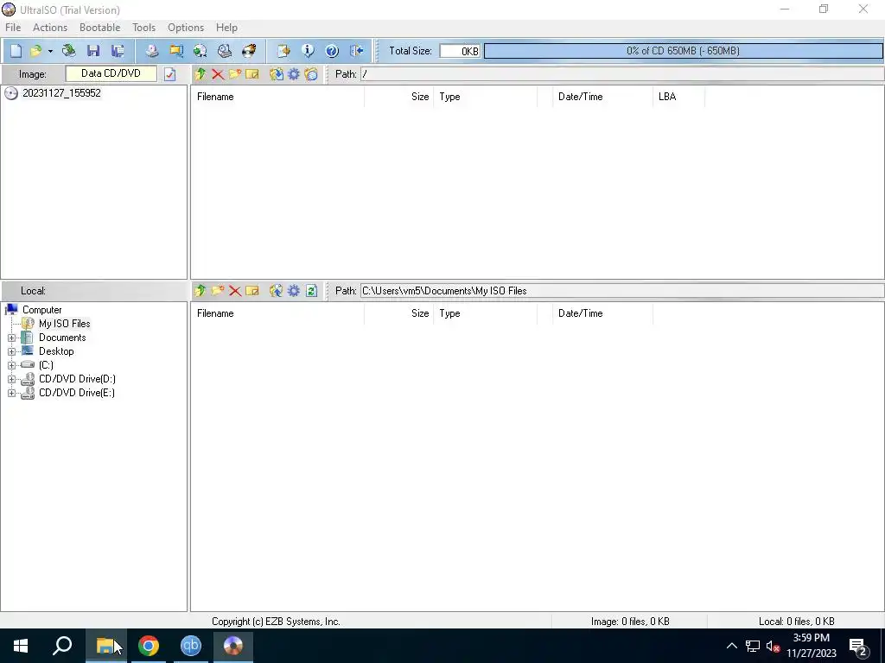Expand the (C:) drive node

click(11, 365)
